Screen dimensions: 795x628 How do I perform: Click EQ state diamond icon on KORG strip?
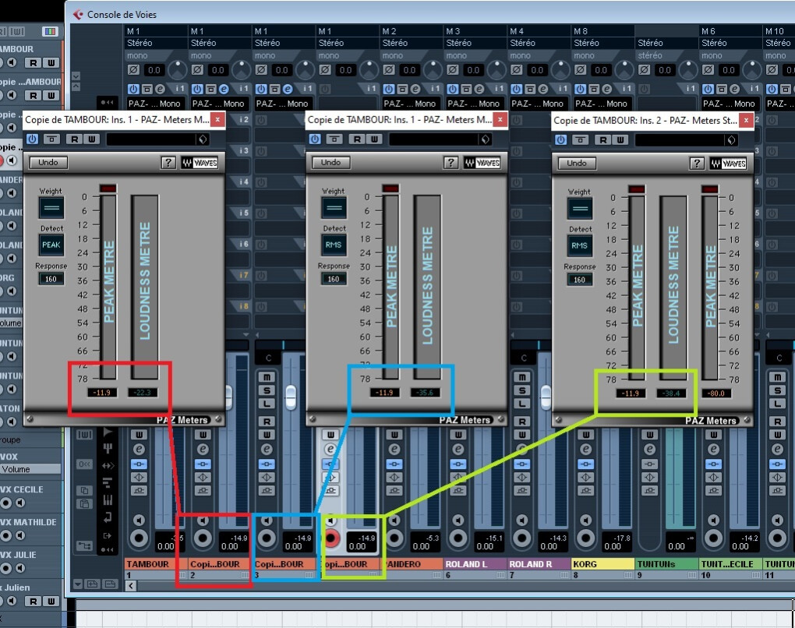[585, 477]
